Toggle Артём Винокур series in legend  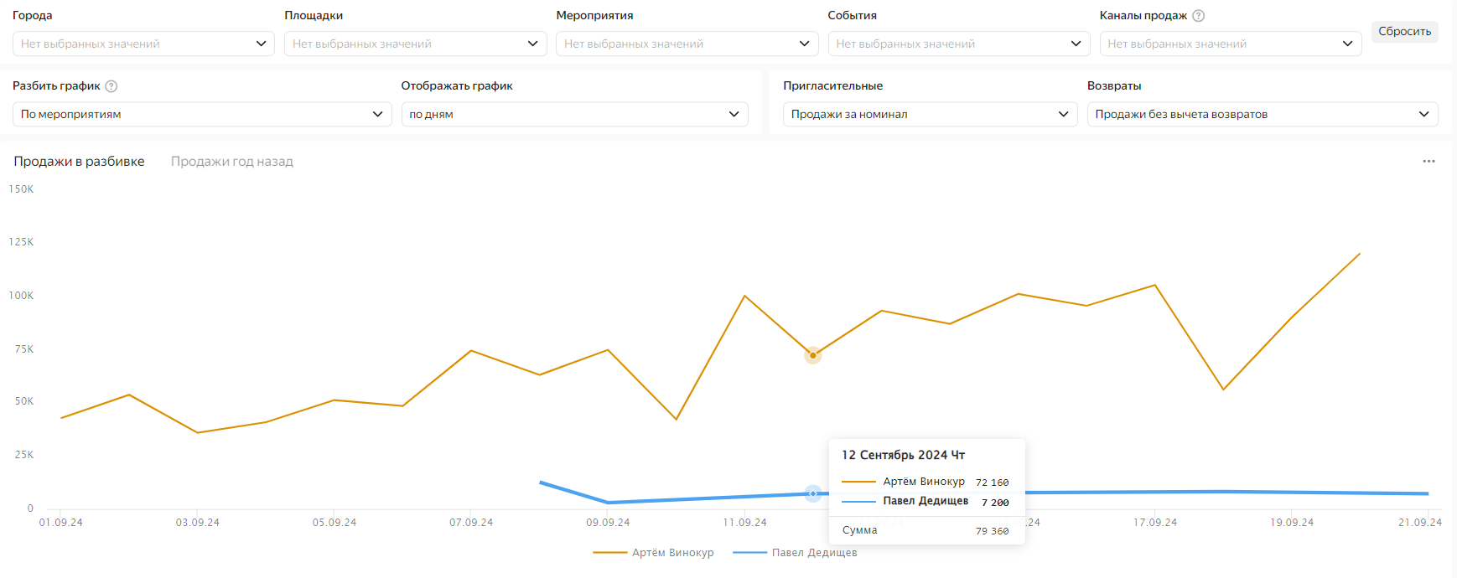tap(654, 553)
